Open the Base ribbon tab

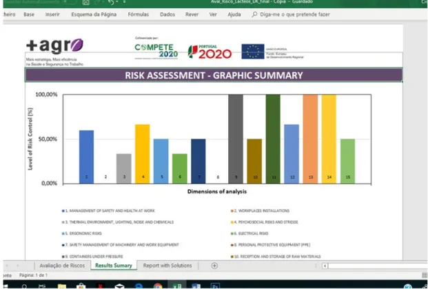[x=29, y=14]
